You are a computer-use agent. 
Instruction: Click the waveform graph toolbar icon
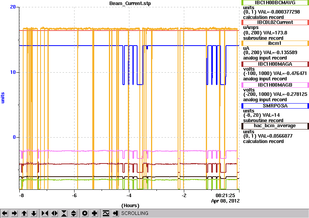106,213
